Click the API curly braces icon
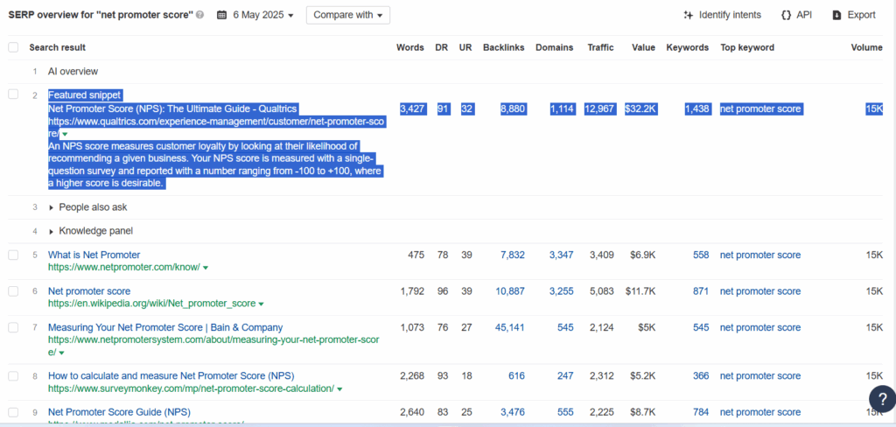896x427 pixels. click(x=786, y=16)
